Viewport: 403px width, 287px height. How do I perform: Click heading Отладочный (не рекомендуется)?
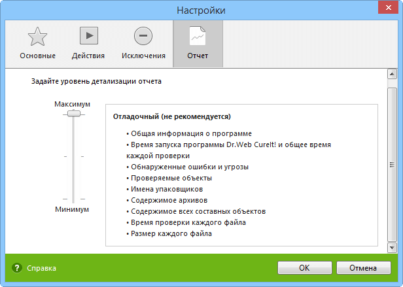[x=172, y=116]
